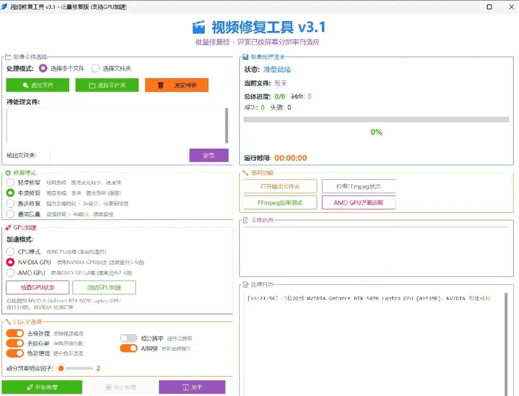Click the purple 浏览 button
This screenshot has height=396, width=519.
[x=209, y=156]
